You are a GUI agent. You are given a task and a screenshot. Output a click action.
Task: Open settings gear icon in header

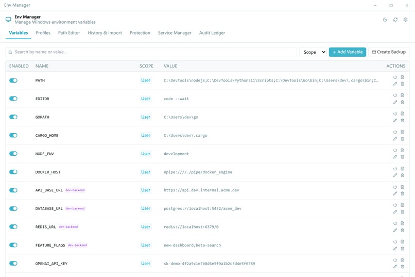[x=405, y=20]
